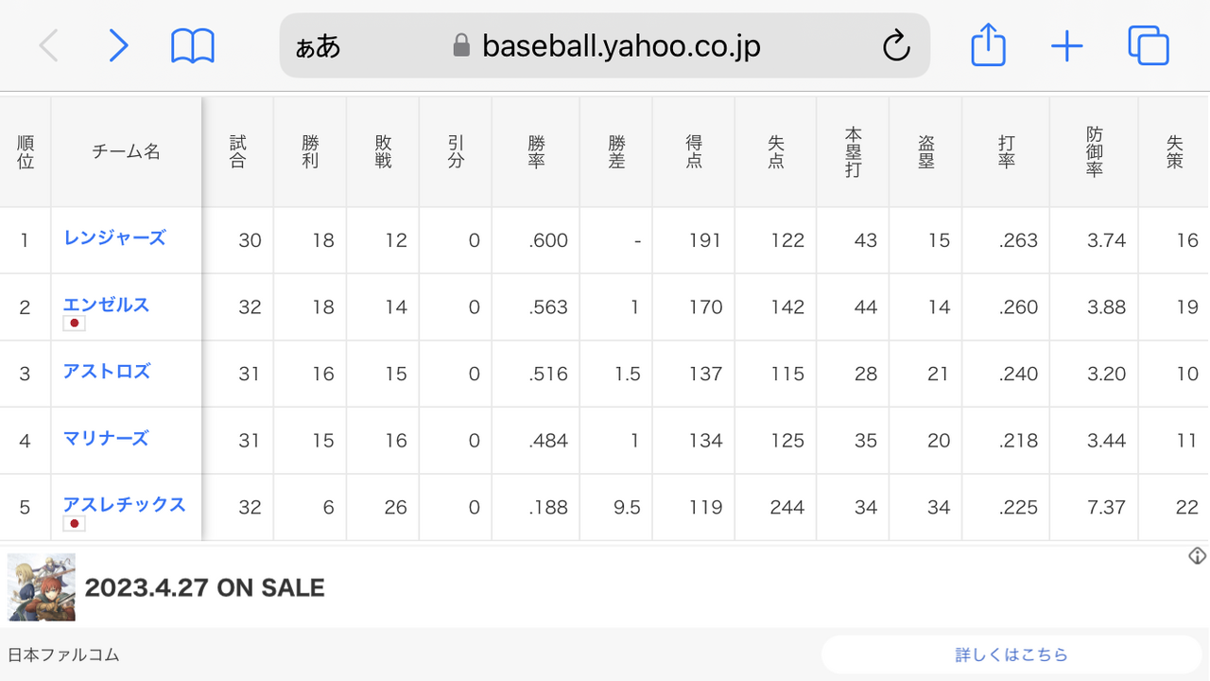
Task: Open the share sheet icon
Action: (988, 44)
